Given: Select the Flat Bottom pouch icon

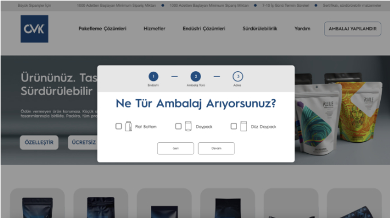Looking at the screenshot, I should coord(128,126).
